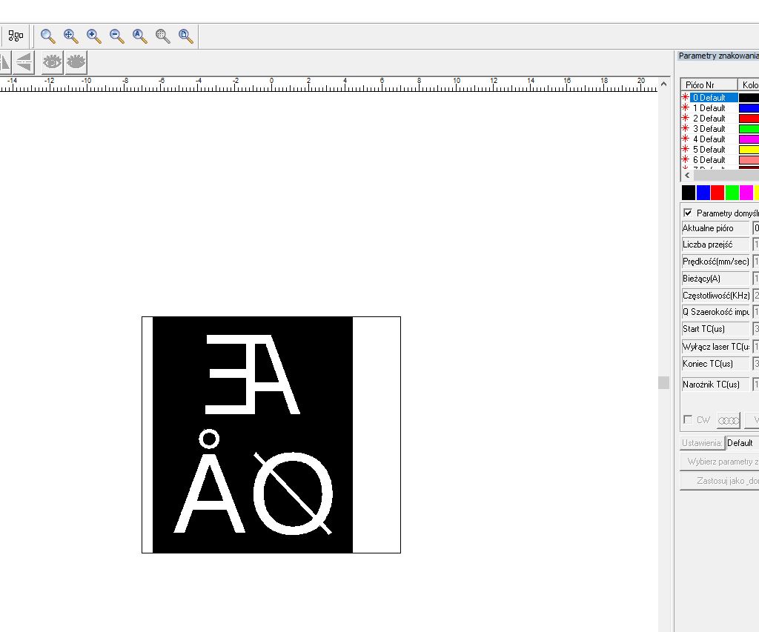Click the zoom to page magnifier
Image resolution: width=759 pixels, height=632 pixels.
(186, 36)
